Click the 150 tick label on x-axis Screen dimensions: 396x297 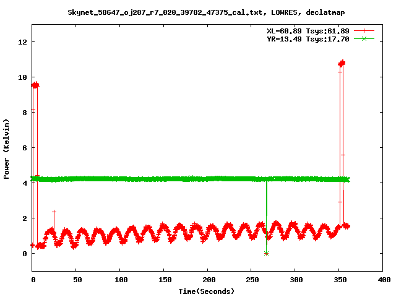tap(164, 280)
